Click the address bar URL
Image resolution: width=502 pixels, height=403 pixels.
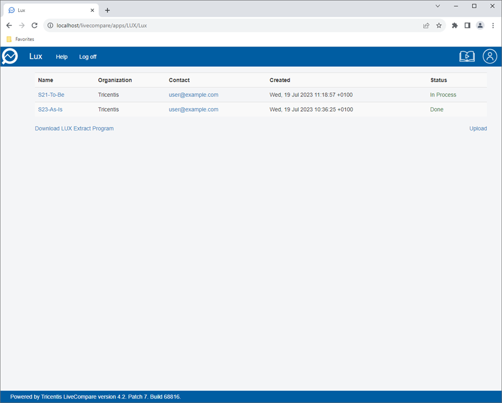102,26
